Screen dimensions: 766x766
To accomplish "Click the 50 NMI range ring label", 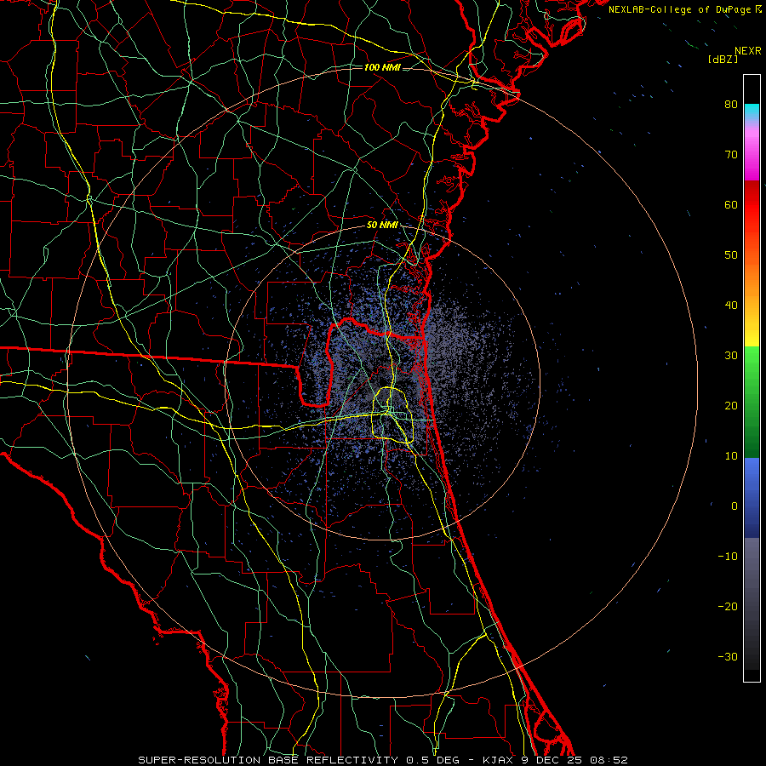I will pyautogui.click(x=382, y=226).
